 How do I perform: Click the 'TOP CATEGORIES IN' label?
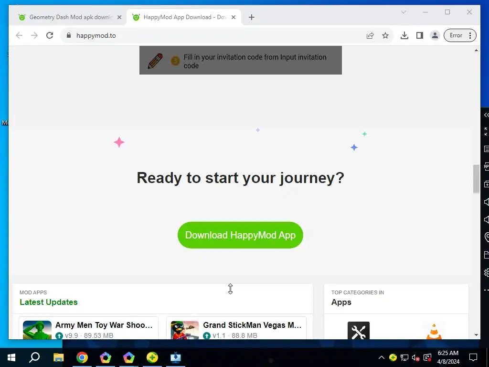pos(357,292)
